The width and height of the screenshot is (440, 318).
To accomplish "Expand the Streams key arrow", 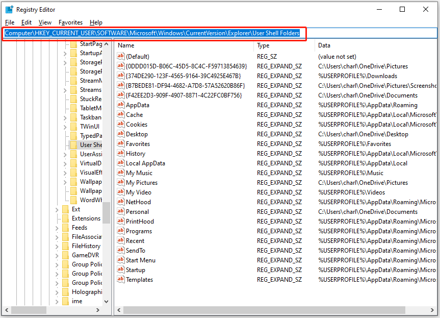I will 65,90.
